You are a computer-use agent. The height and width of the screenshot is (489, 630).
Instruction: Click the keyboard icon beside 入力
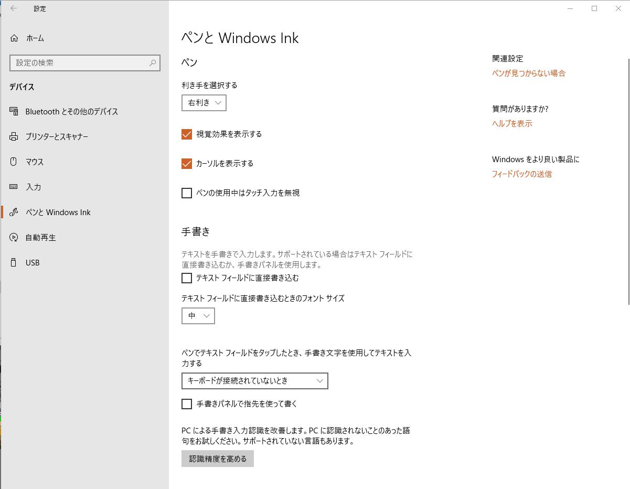tap(14, 187)
